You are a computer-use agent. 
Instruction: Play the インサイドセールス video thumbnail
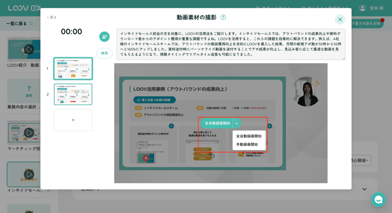click(29, 174)
